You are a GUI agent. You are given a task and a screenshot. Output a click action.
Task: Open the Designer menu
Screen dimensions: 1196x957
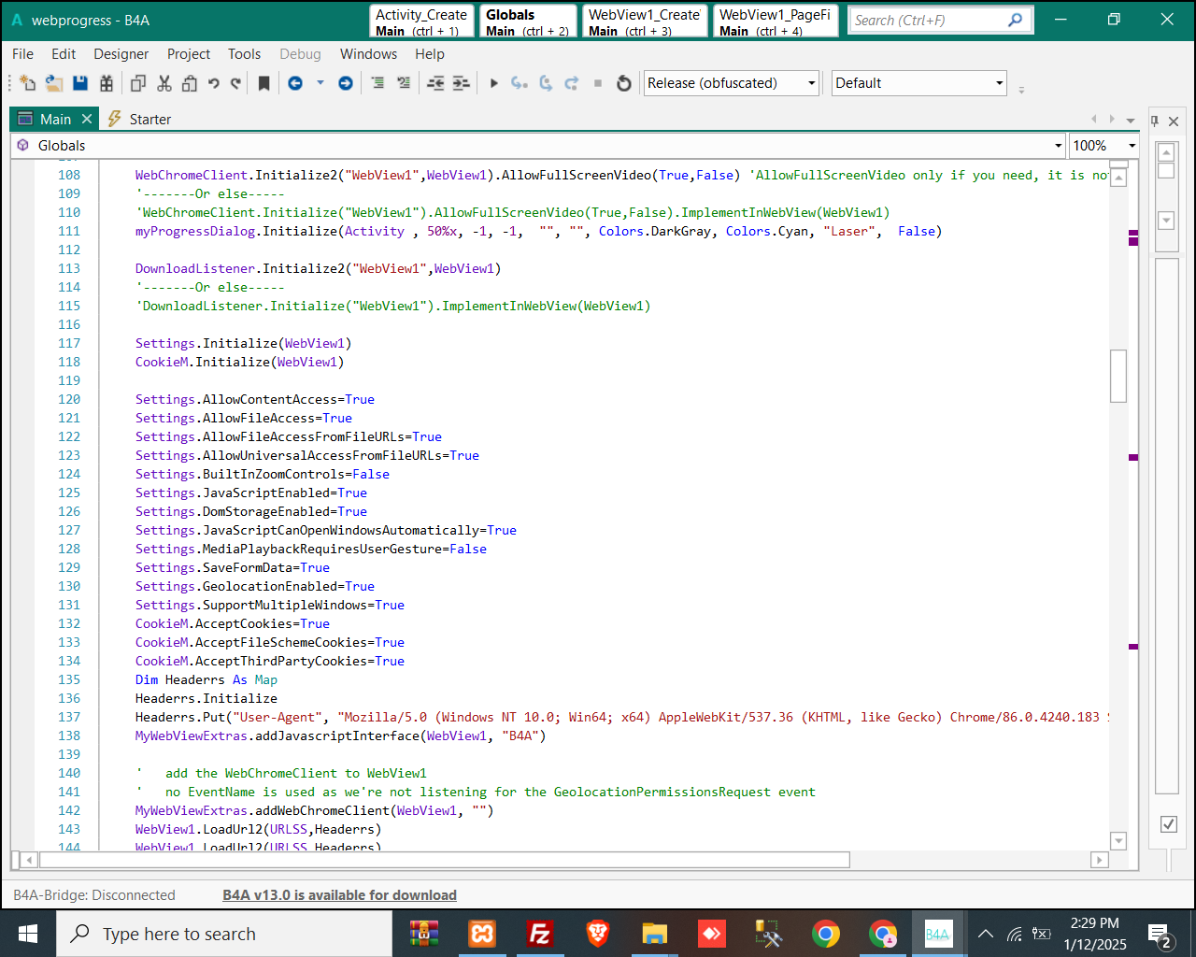pyautogui.click(x=121, y=54)
